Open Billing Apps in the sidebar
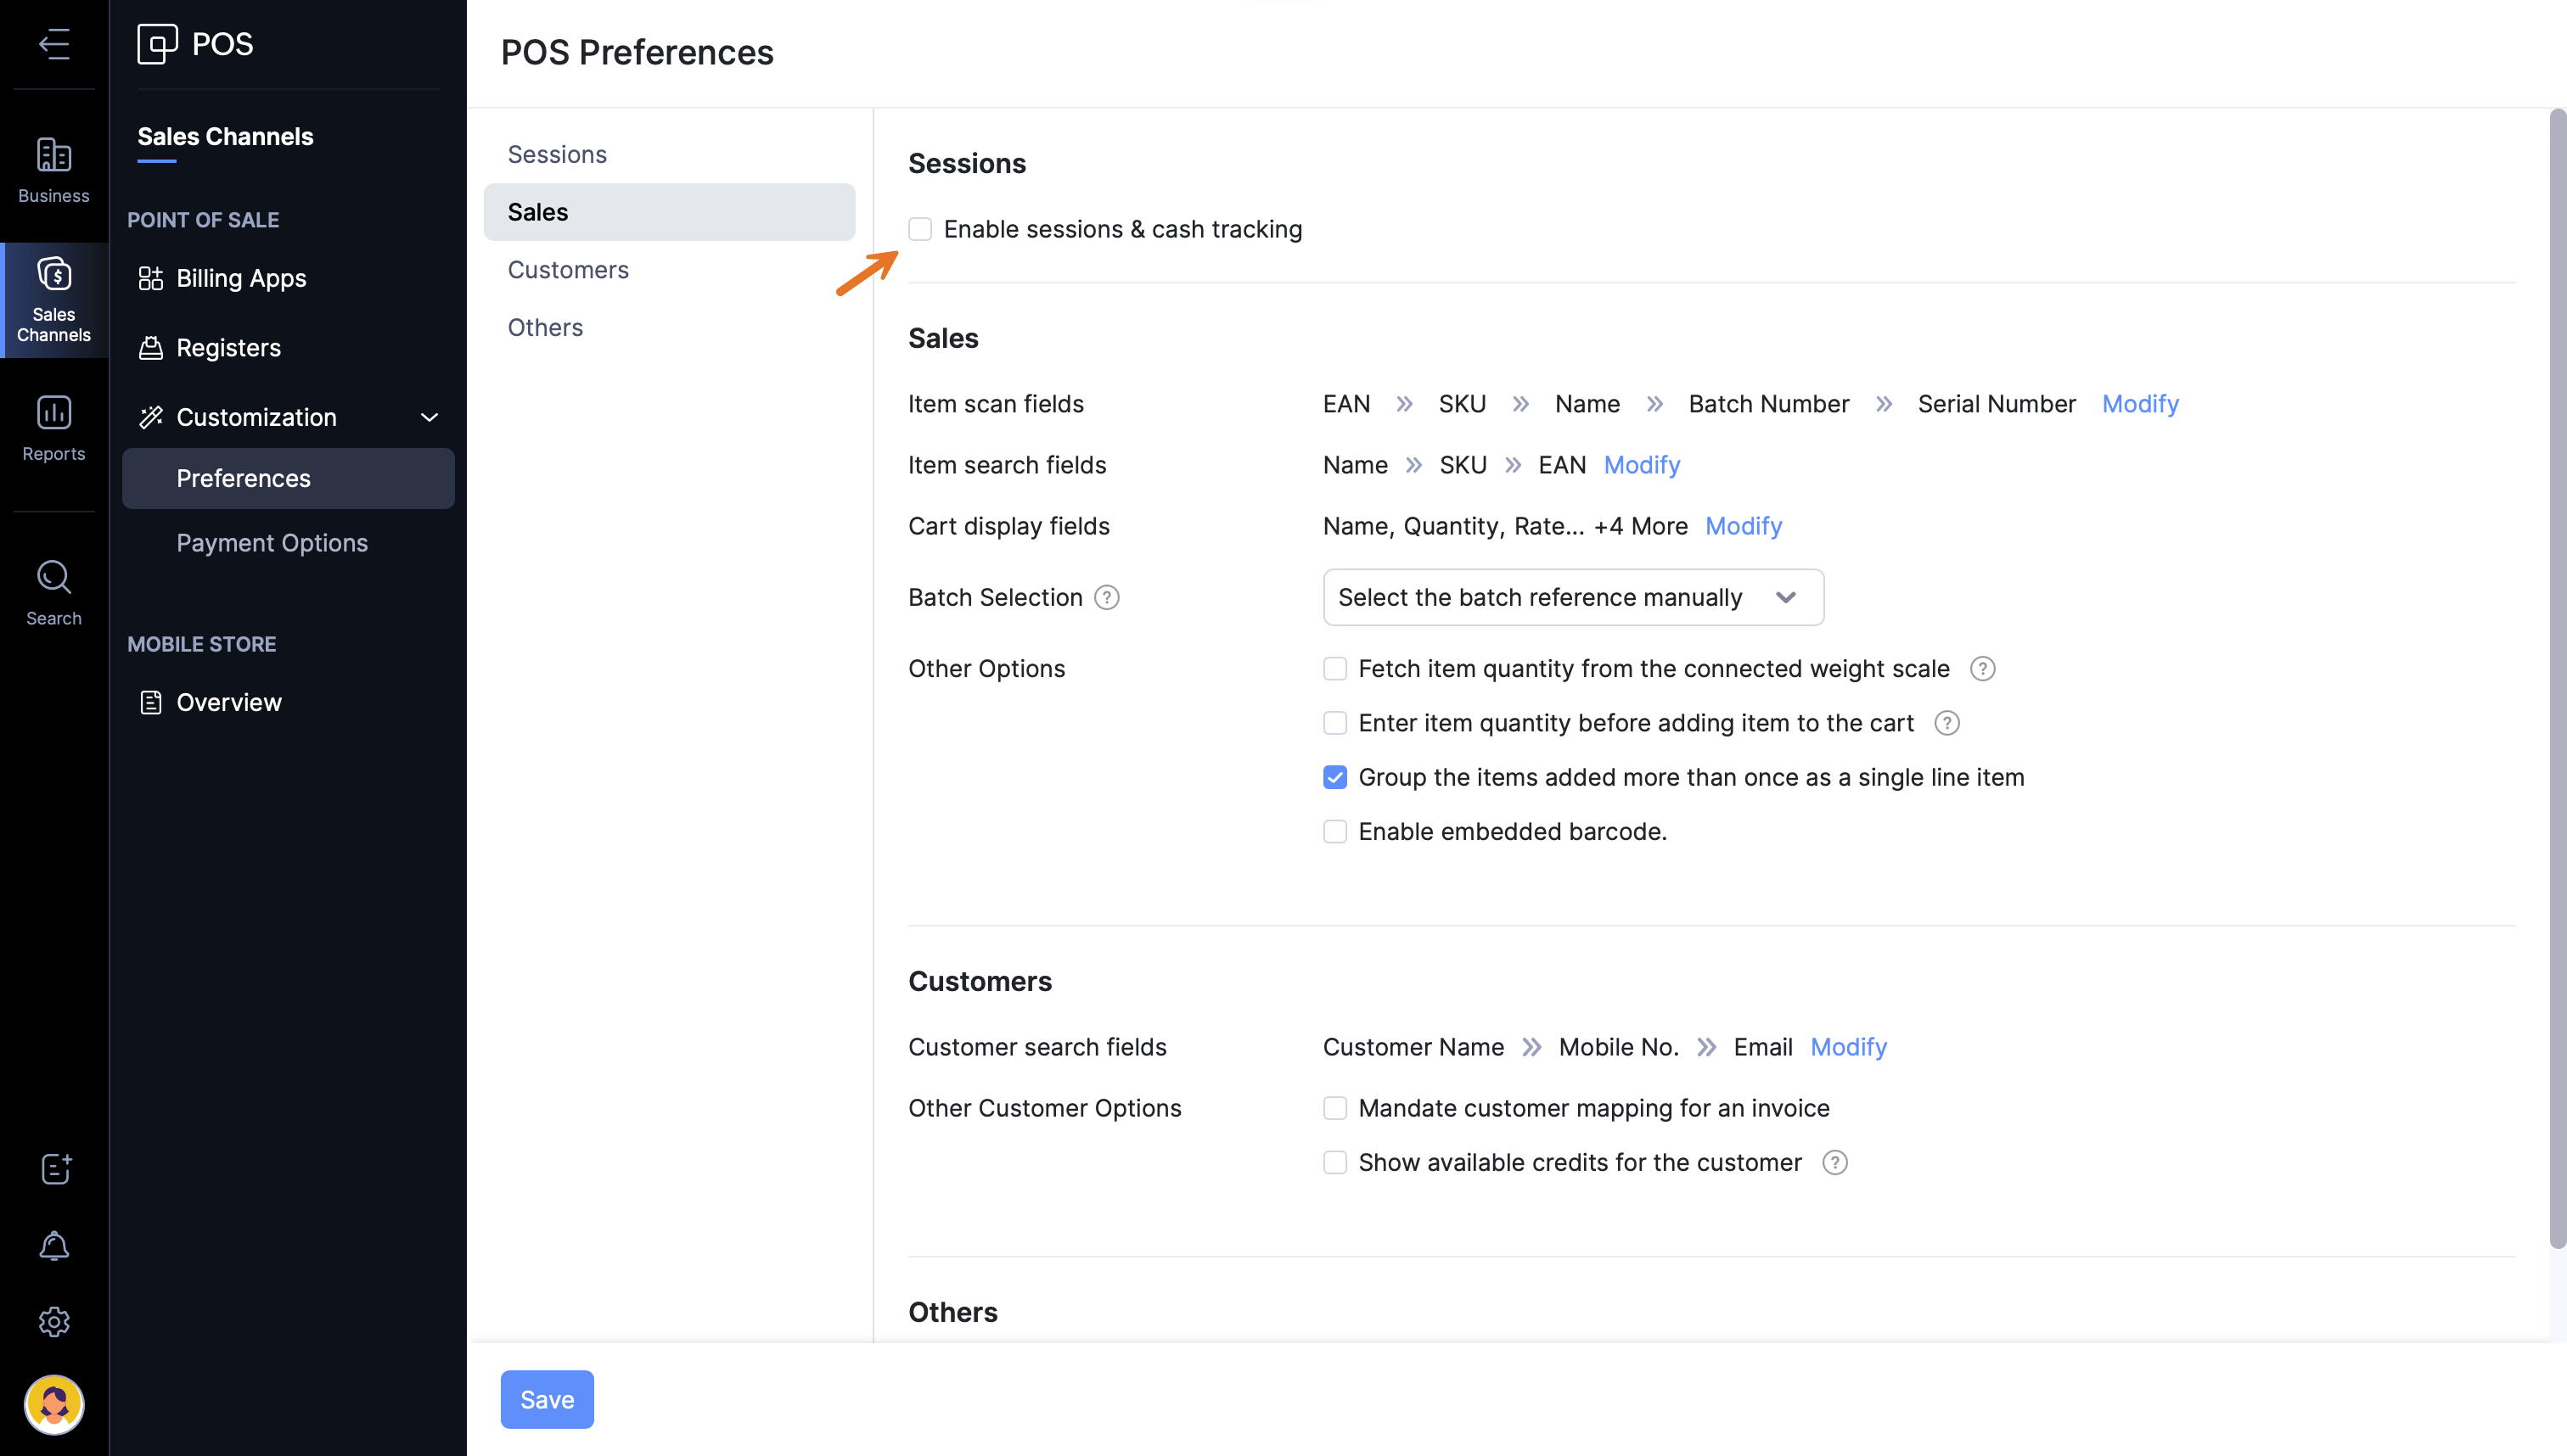The width and height of the screenshot is (2567, 1456). tap(241, 278)
